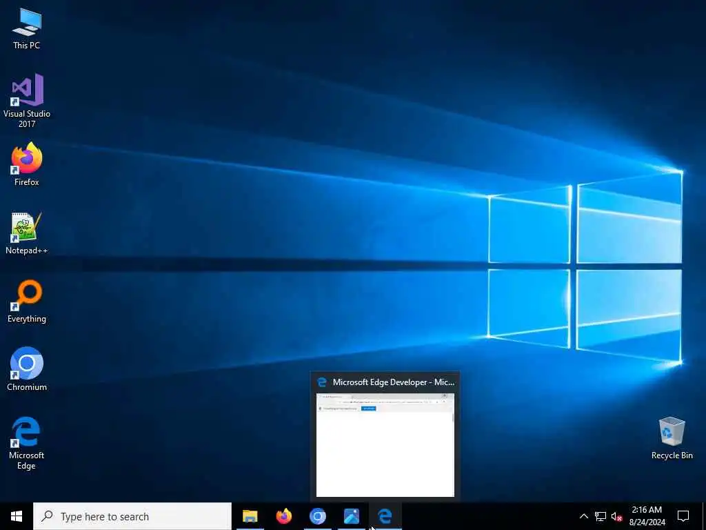The height and width of the screenshot is (530, 706).
Task: Open the clock showing 2:16 AM
Action: (647, 516)
